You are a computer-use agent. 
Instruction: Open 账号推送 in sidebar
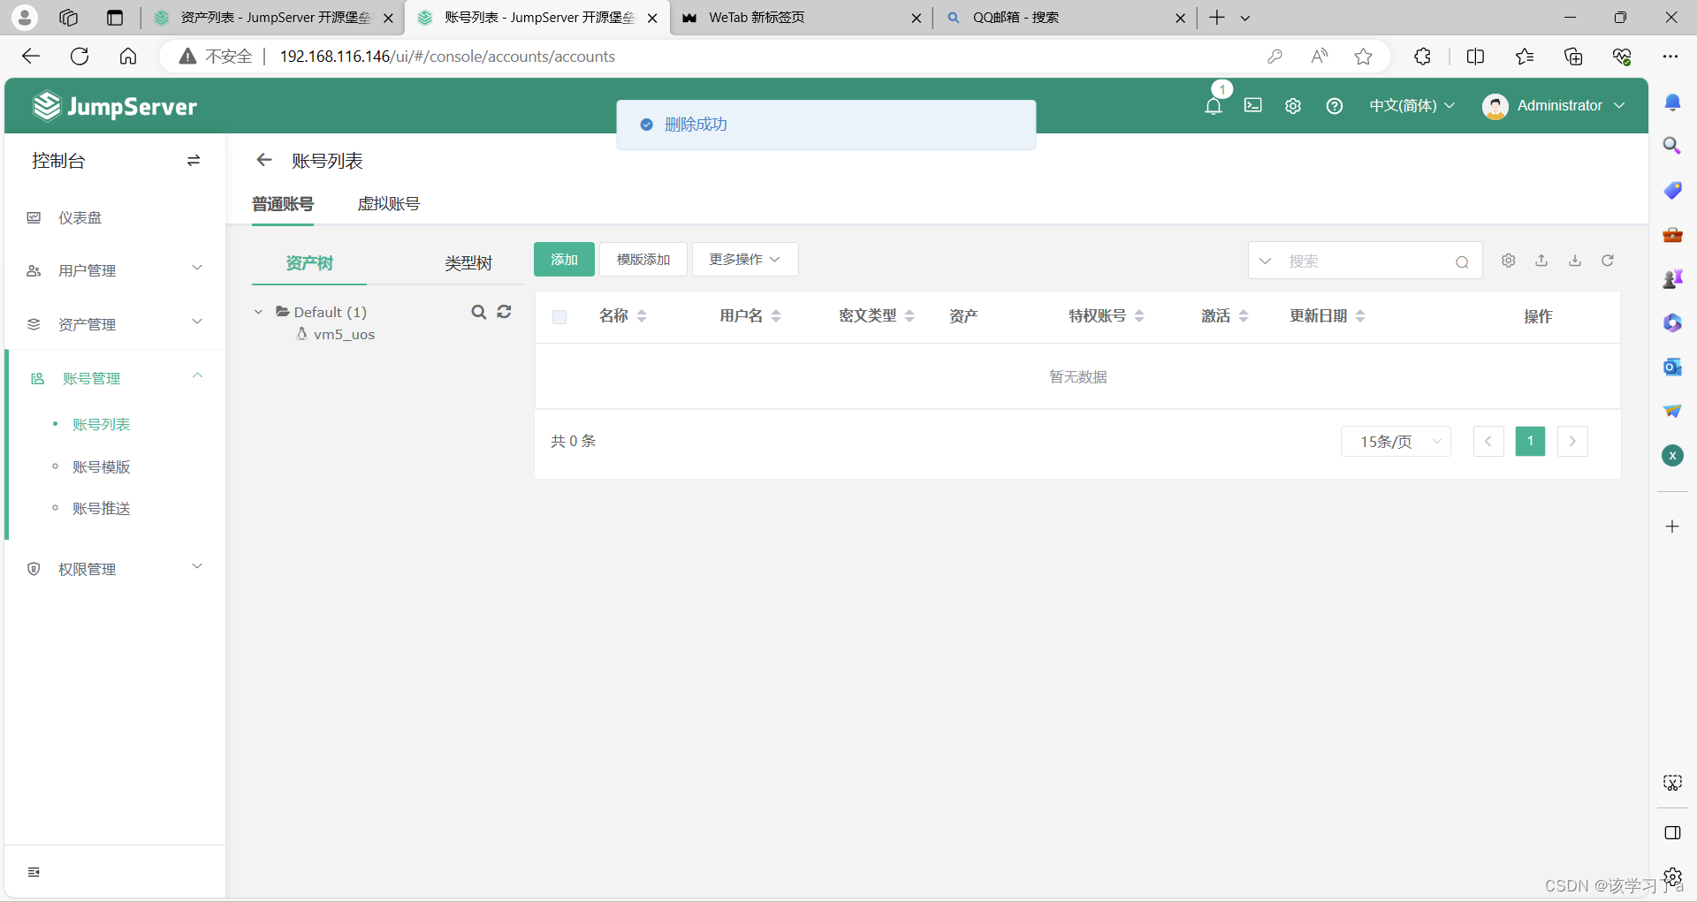pyautogui.click(x=101, y=508)
